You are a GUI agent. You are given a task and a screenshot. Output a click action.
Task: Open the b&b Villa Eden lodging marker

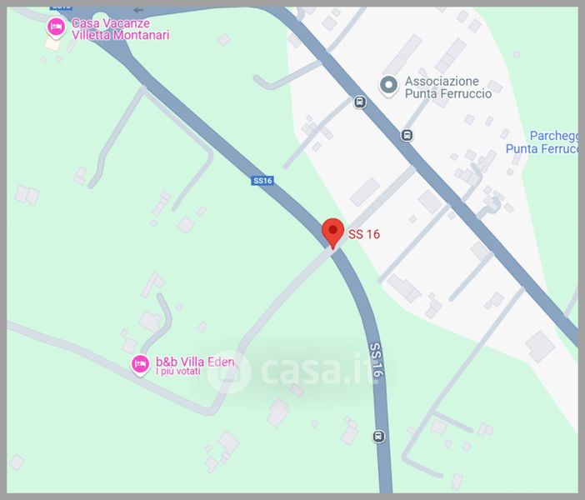[x=140, y=365]
